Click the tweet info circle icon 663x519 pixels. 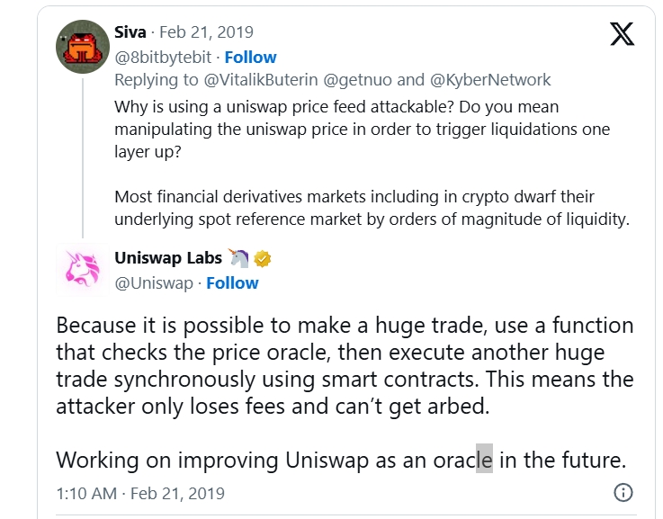(623, 492)
